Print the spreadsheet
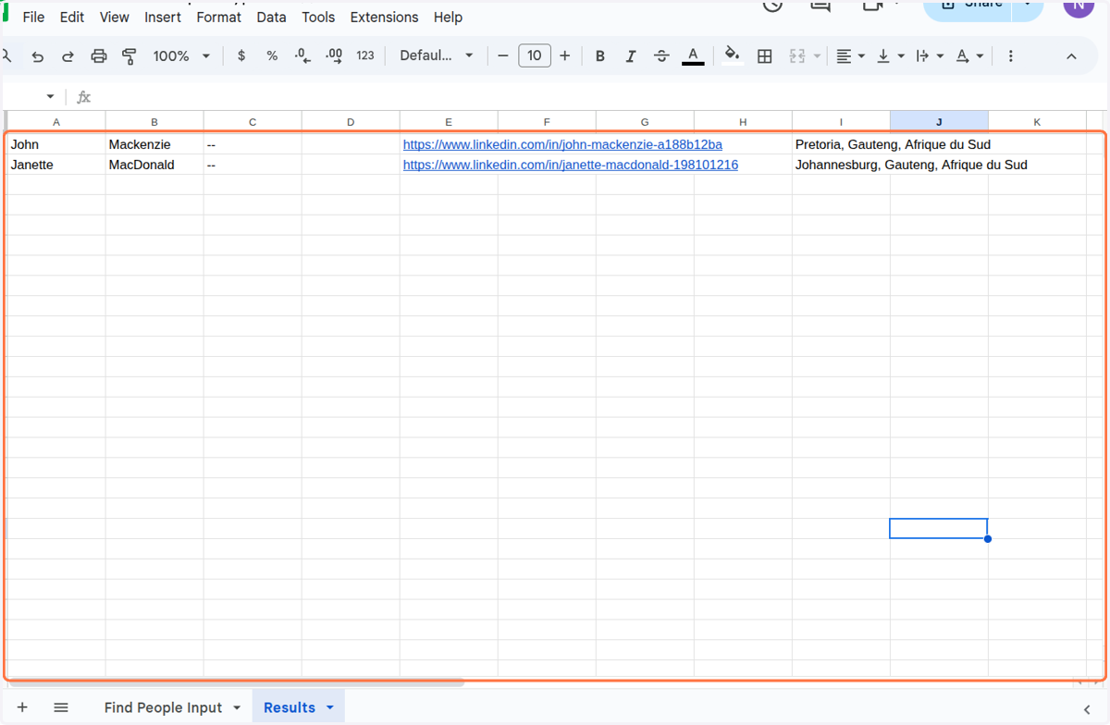Screen dimensions: 1110x725 pyautogui.click(x=99, y=56)
